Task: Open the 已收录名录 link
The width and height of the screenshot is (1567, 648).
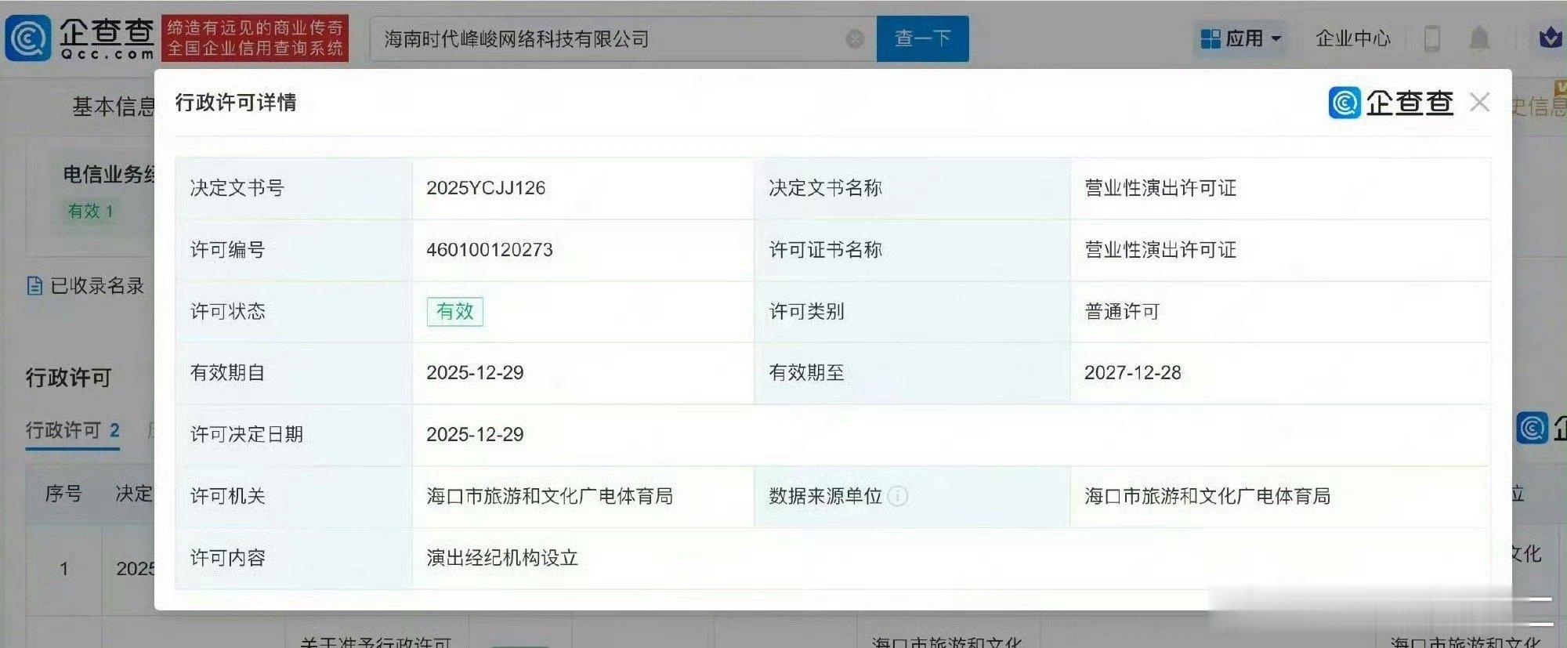Action: pos(97,286)
